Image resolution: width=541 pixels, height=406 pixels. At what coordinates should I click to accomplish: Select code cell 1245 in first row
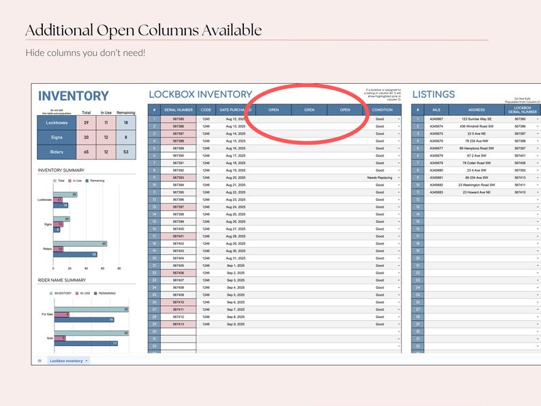(206, 119)
